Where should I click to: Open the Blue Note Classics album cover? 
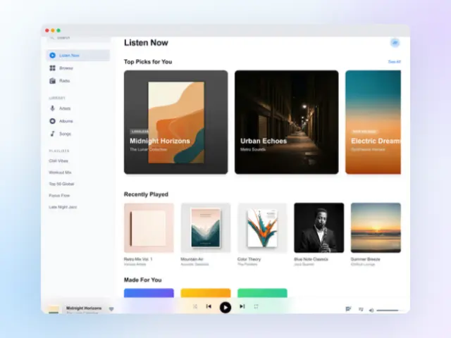point(319,228)
